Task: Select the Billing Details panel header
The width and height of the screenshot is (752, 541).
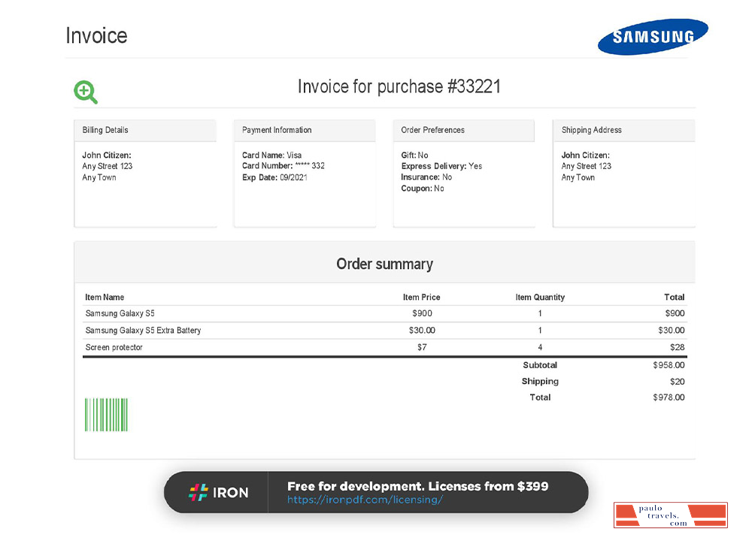Action: tap(105, 129)
